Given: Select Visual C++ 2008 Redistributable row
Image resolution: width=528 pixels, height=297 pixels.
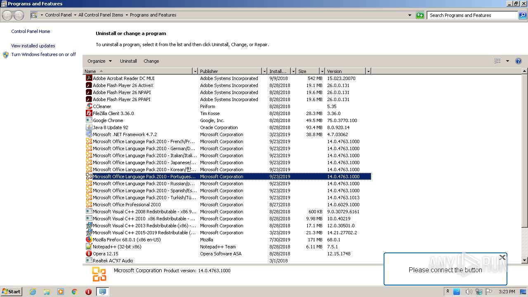Looking at the screenshot, I should [227, 212].
